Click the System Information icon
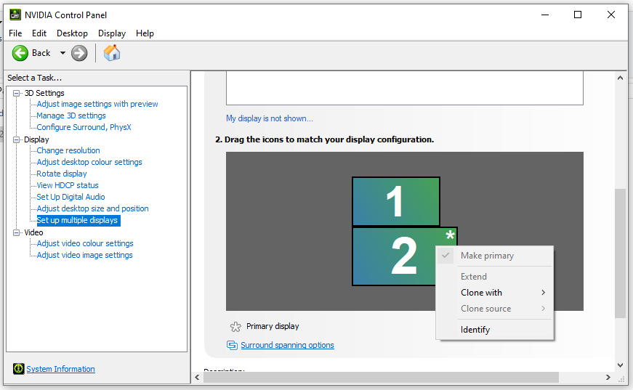 (18, 369)
